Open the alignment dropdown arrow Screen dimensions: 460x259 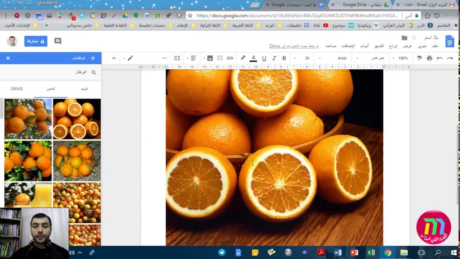pyautogui.click(x=187, y=58)
